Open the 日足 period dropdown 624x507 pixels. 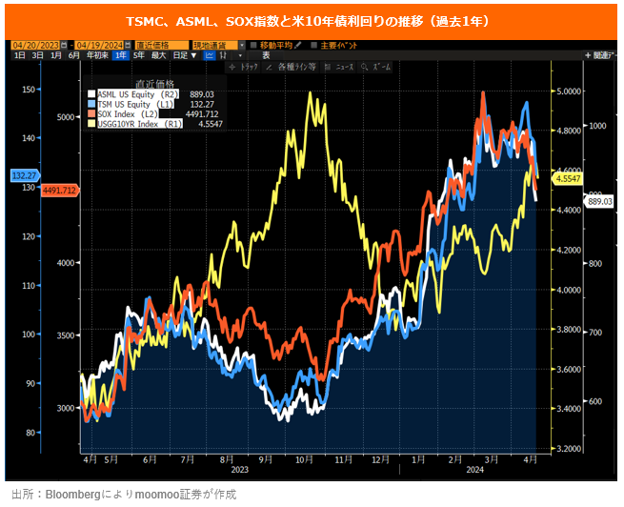(x=185, y=55)
